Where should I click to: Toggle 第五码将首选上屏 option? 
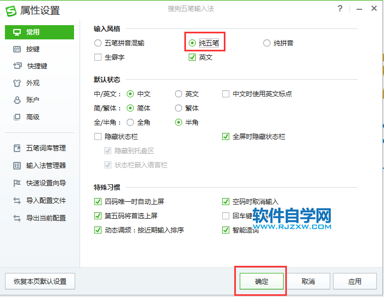click(x=98, y=216)
